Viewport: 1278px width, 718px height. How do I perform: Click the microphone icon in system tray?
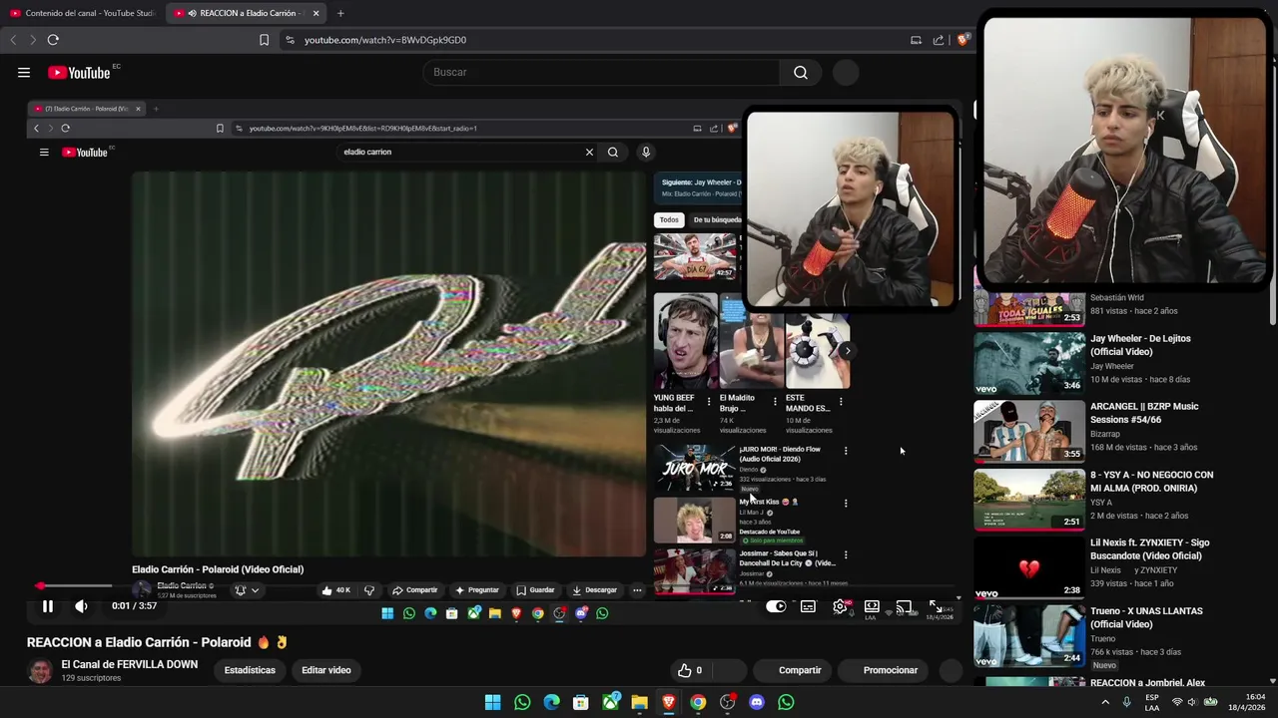1127,702
